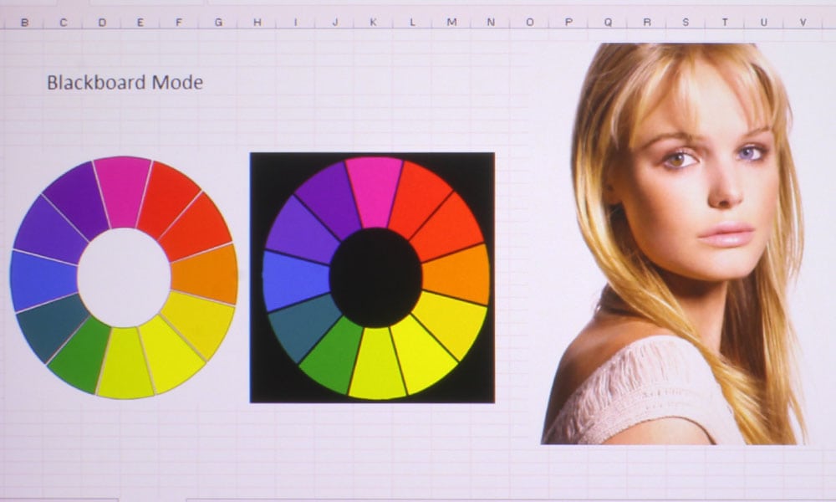Click black center of right color wheel
This screenshot has height=502, width=836.
[375, 278]
